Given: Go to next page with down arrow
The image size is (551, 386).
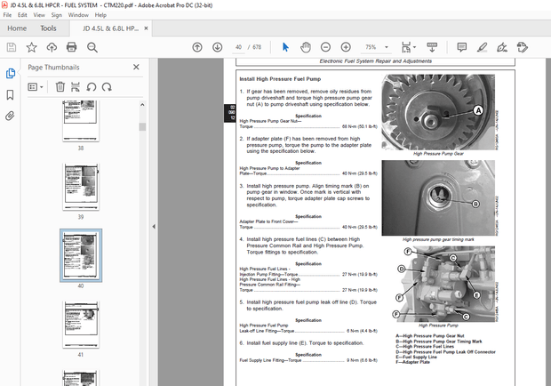Looking at the screenshot, I should 217,47.
